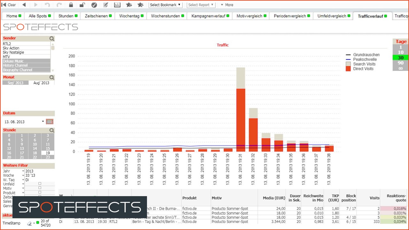Expand the More toolbar menu
The height and width of the screenshot is (230, 409).
point(227,5)
